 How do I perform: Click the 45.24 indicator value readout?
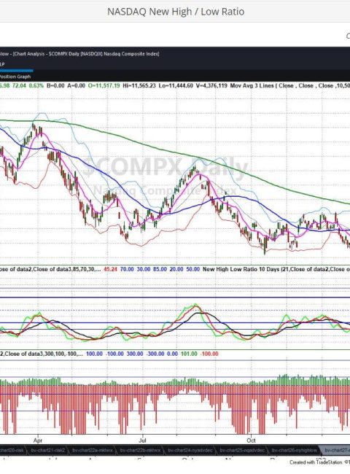tap(110, 269)
